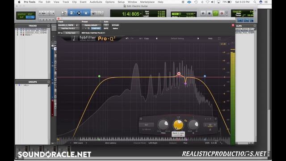Click the Pro-Q 2 undo arrow
286x161 pixels.
127,38
